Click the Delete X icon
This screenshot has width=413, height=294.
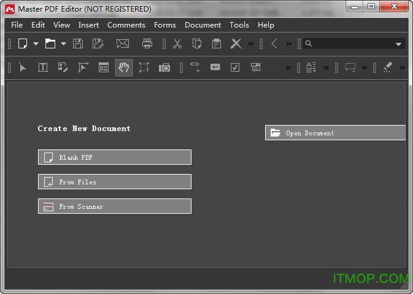tap(236, 43)
